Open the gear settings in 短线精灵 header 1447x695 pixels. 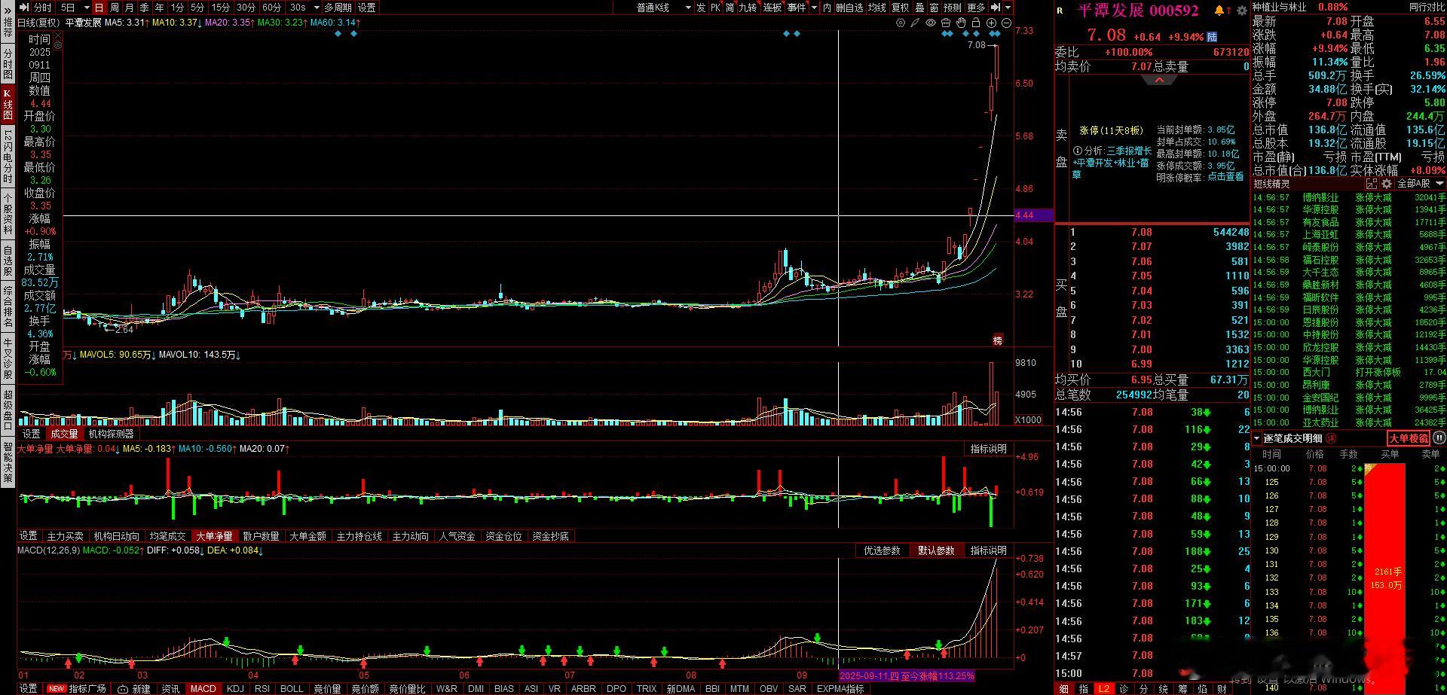coord(1387,184)
